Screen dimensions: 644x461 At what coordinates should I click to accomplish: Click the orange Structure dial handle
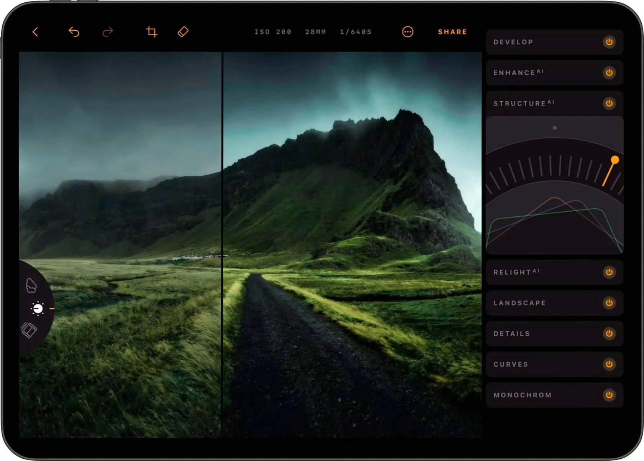(615, 160)
